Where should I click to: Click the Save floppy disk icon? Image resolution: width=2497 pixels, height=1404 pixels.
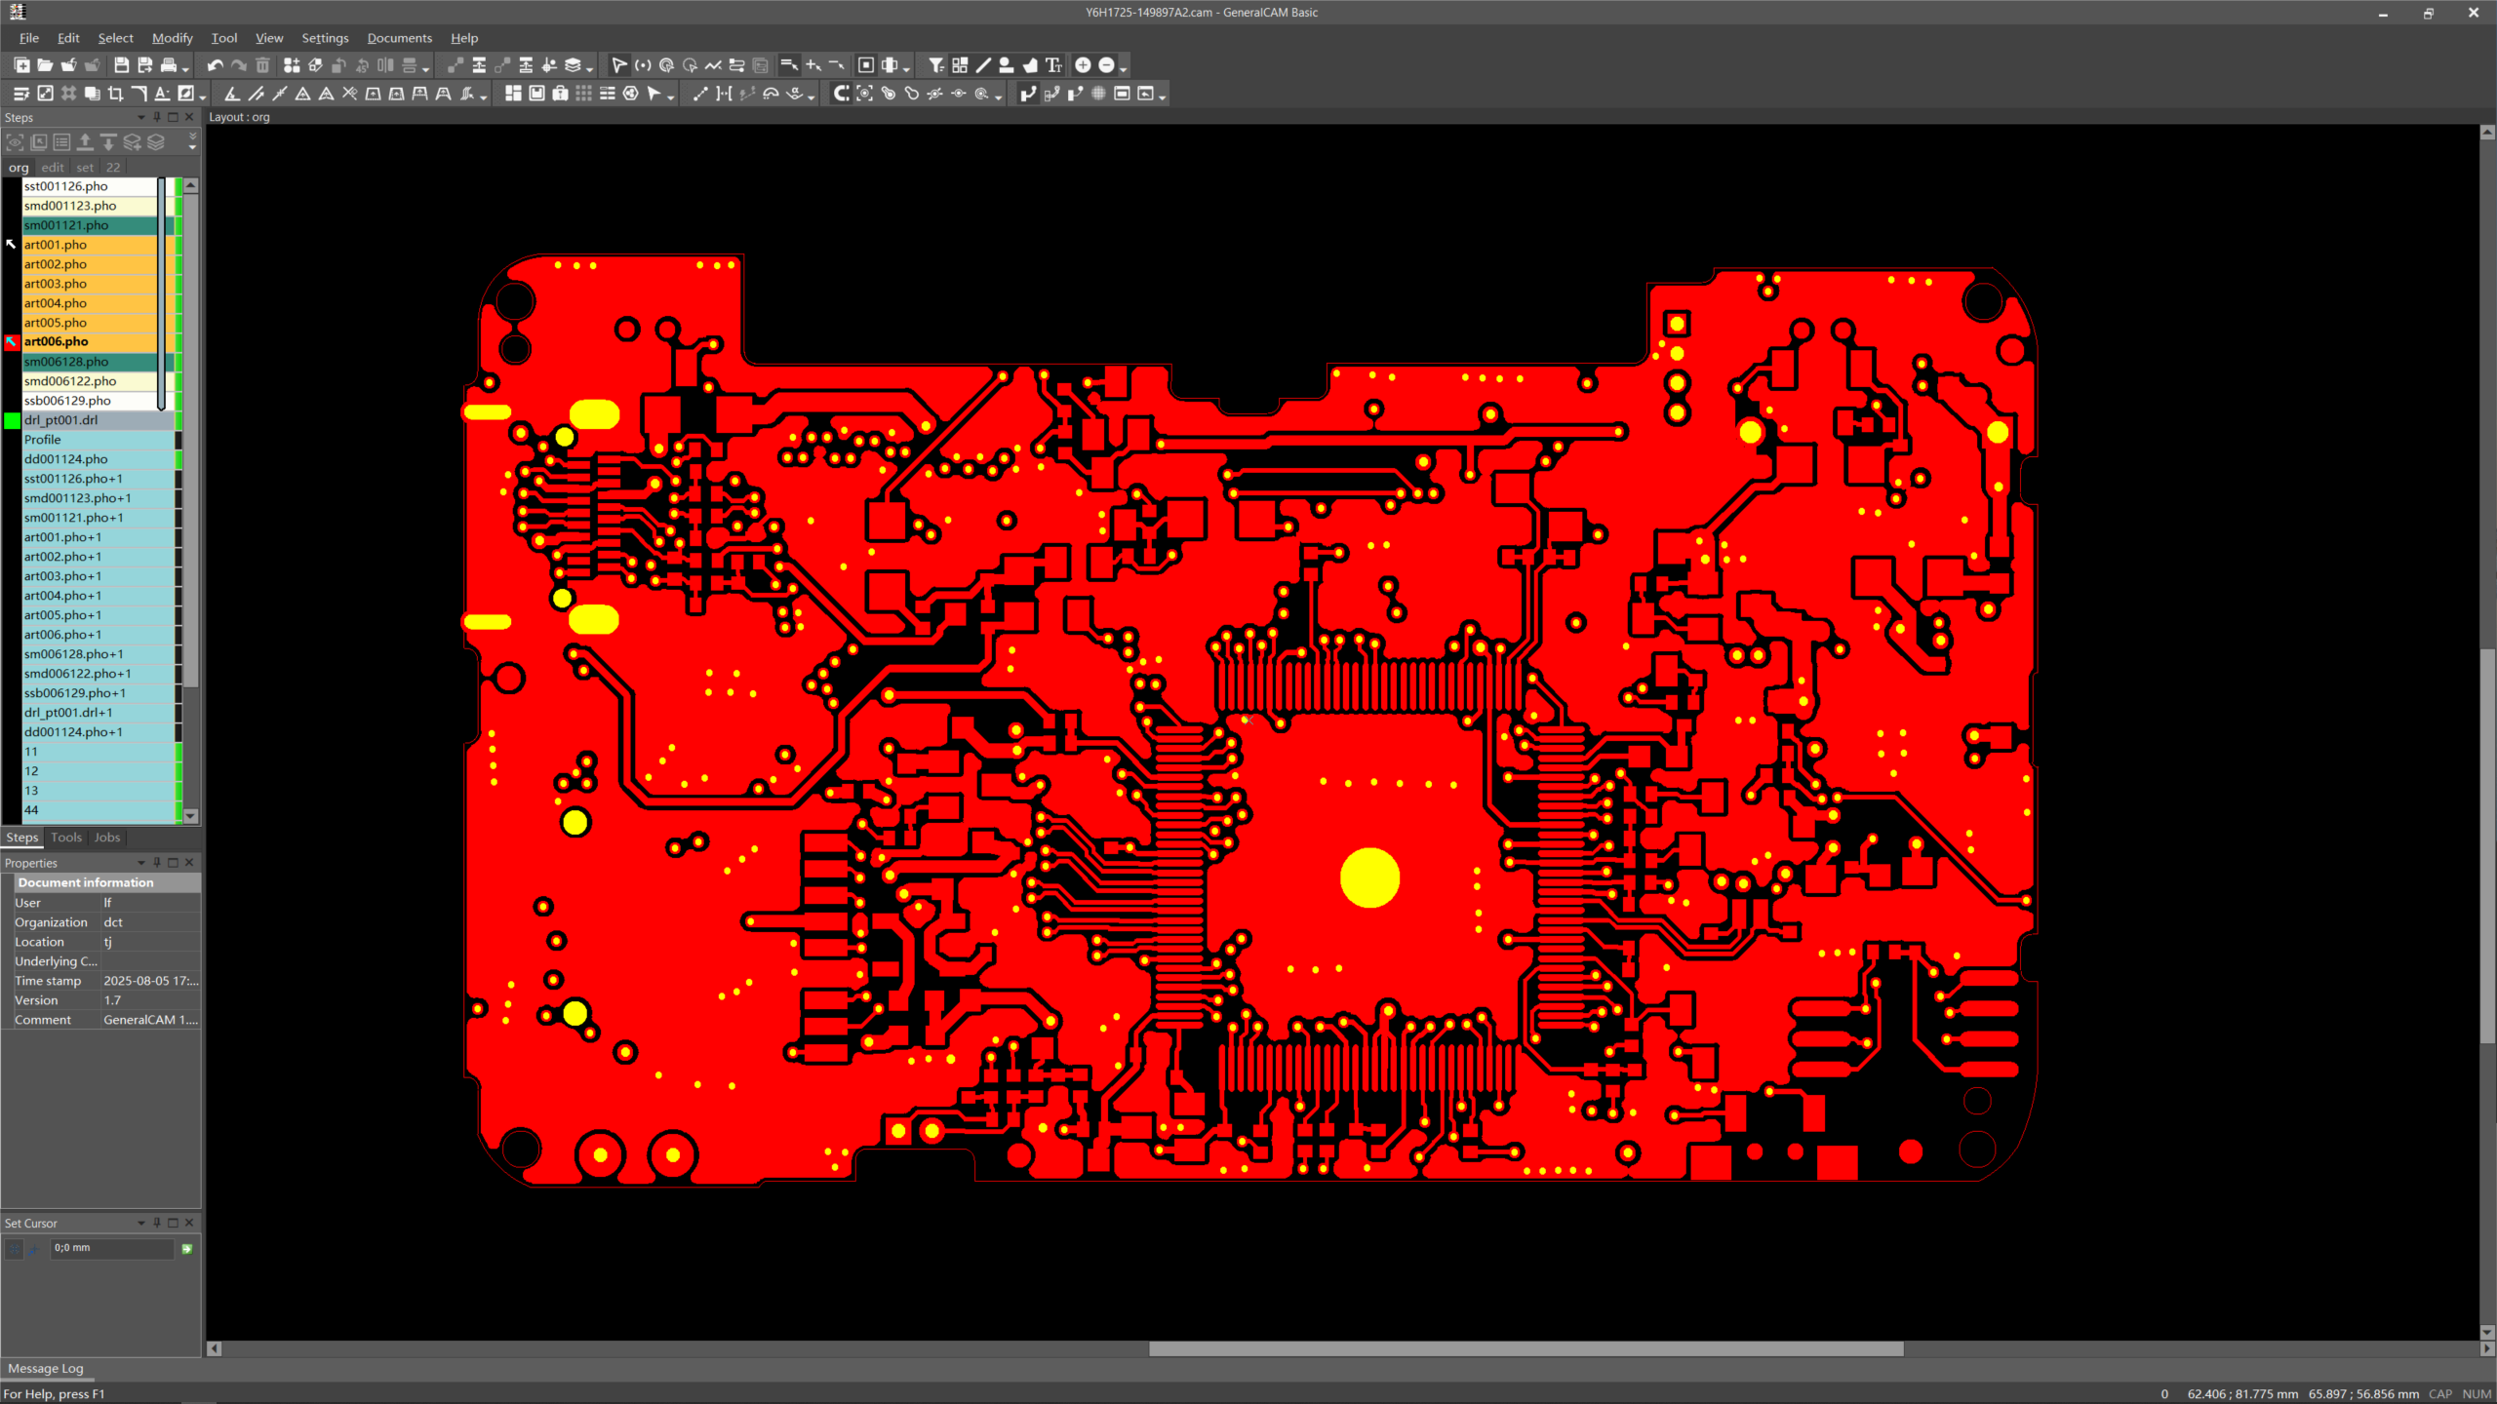121,65
